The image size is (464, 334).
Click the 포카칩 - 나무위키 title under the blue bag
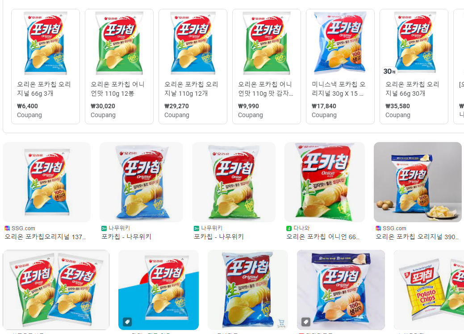coord(126,236)
